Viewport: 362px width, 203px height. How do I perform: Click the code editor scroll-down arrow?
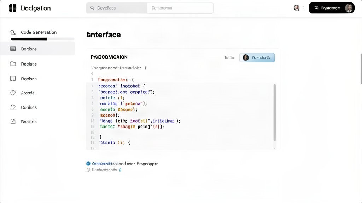tap(274, 148)
